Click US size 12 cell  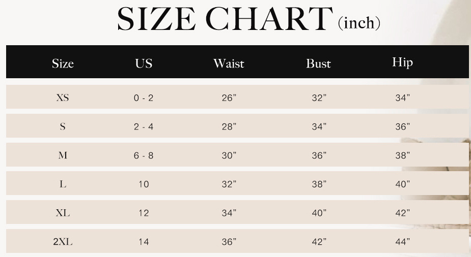pyautogui.click(x=144, y=213)
